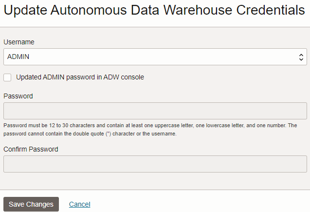The height and width of the screenshot is (212, 310).
Task: Open the Username dropdown showing ADMIN
Action: [x=155, y=57]
